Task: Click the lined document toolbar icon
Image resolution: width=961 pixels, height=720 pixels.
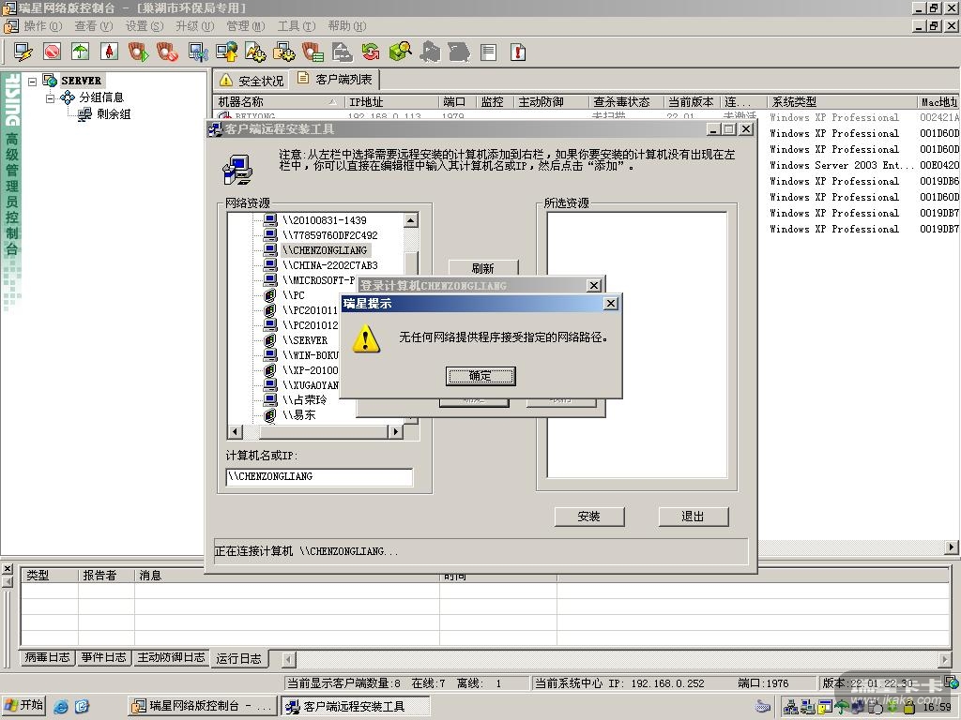Action: point(488,52)
